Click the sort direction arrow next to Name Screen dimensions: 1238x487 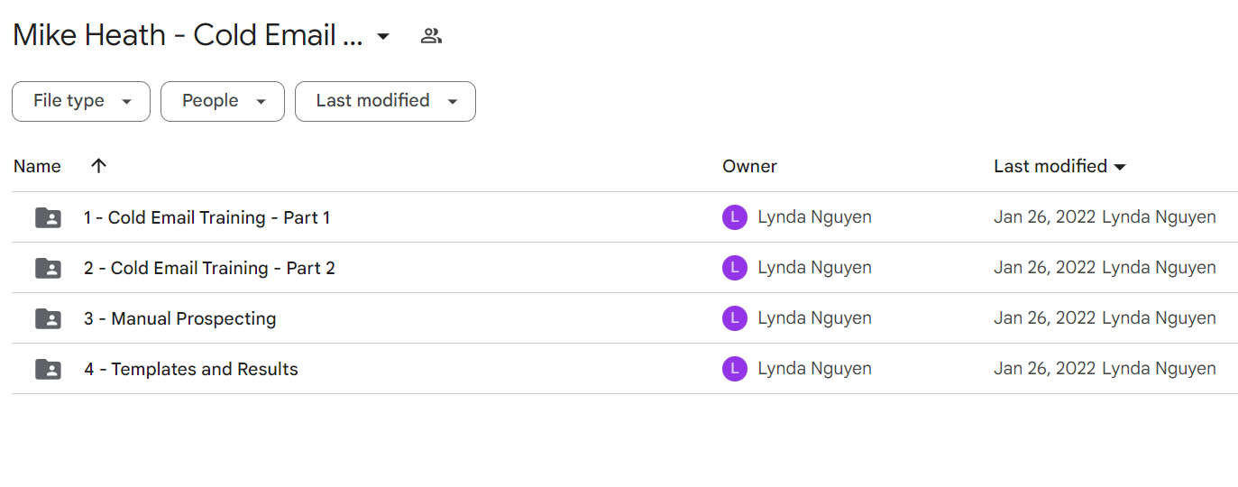pyautogui.click(x=99, y=166)
